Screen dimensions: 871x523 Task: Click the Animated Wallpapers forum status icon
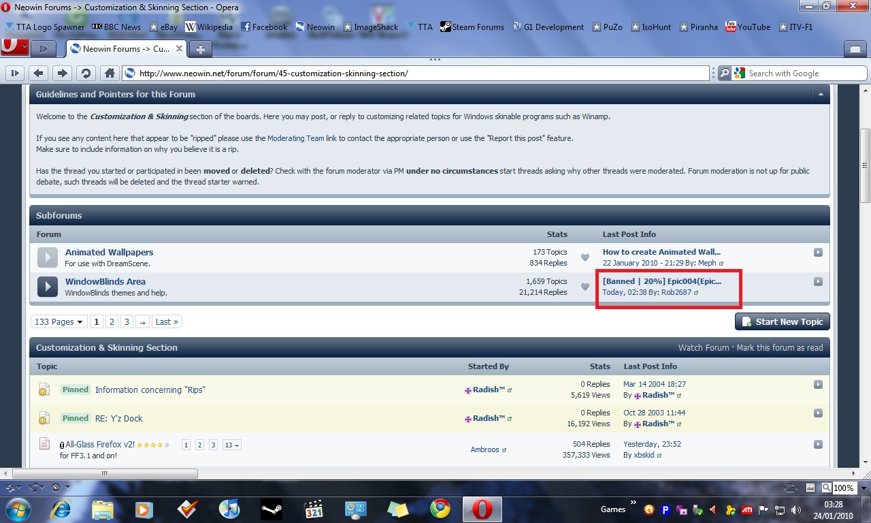click(x=47, y=257)
